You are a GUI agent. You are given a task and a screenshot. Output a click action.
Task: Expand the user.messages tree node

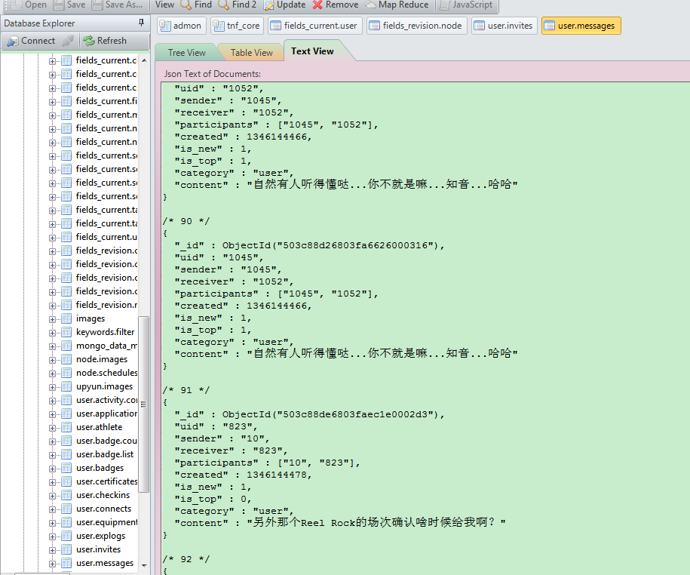[x=52, y=564]
